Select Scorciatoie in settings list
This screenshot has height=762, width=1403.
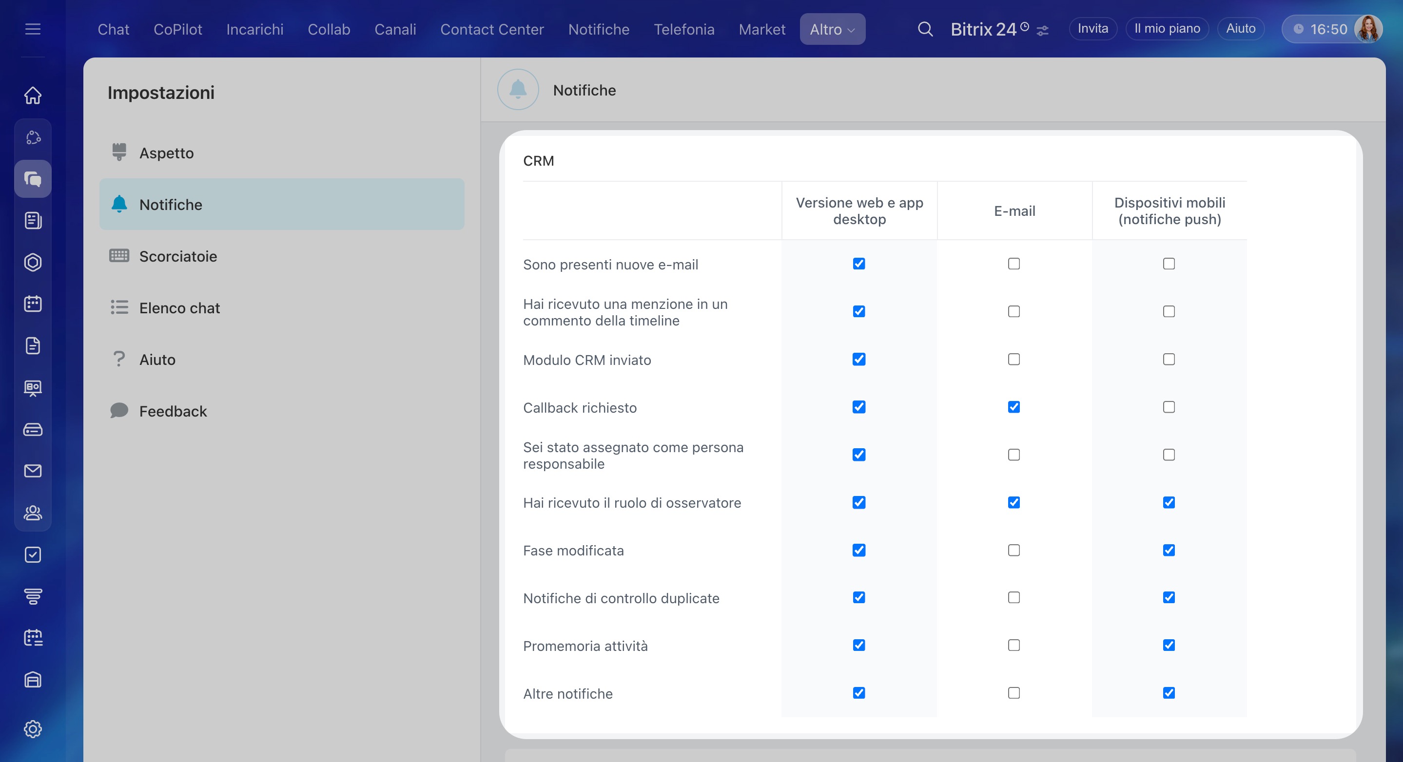[x=178, y=256]
